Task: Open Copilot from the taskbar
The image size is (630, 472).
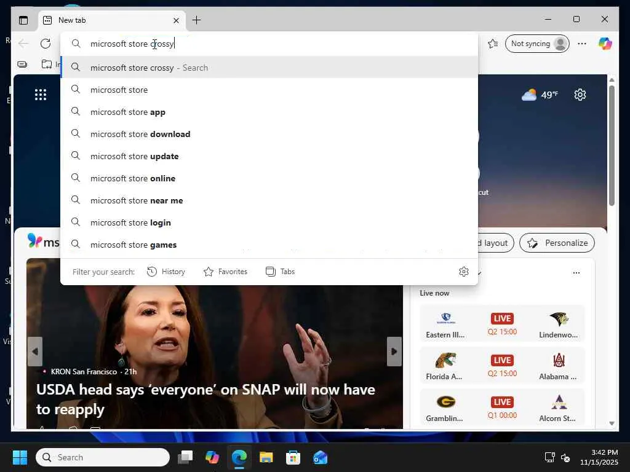Action: tap(212, 457)
